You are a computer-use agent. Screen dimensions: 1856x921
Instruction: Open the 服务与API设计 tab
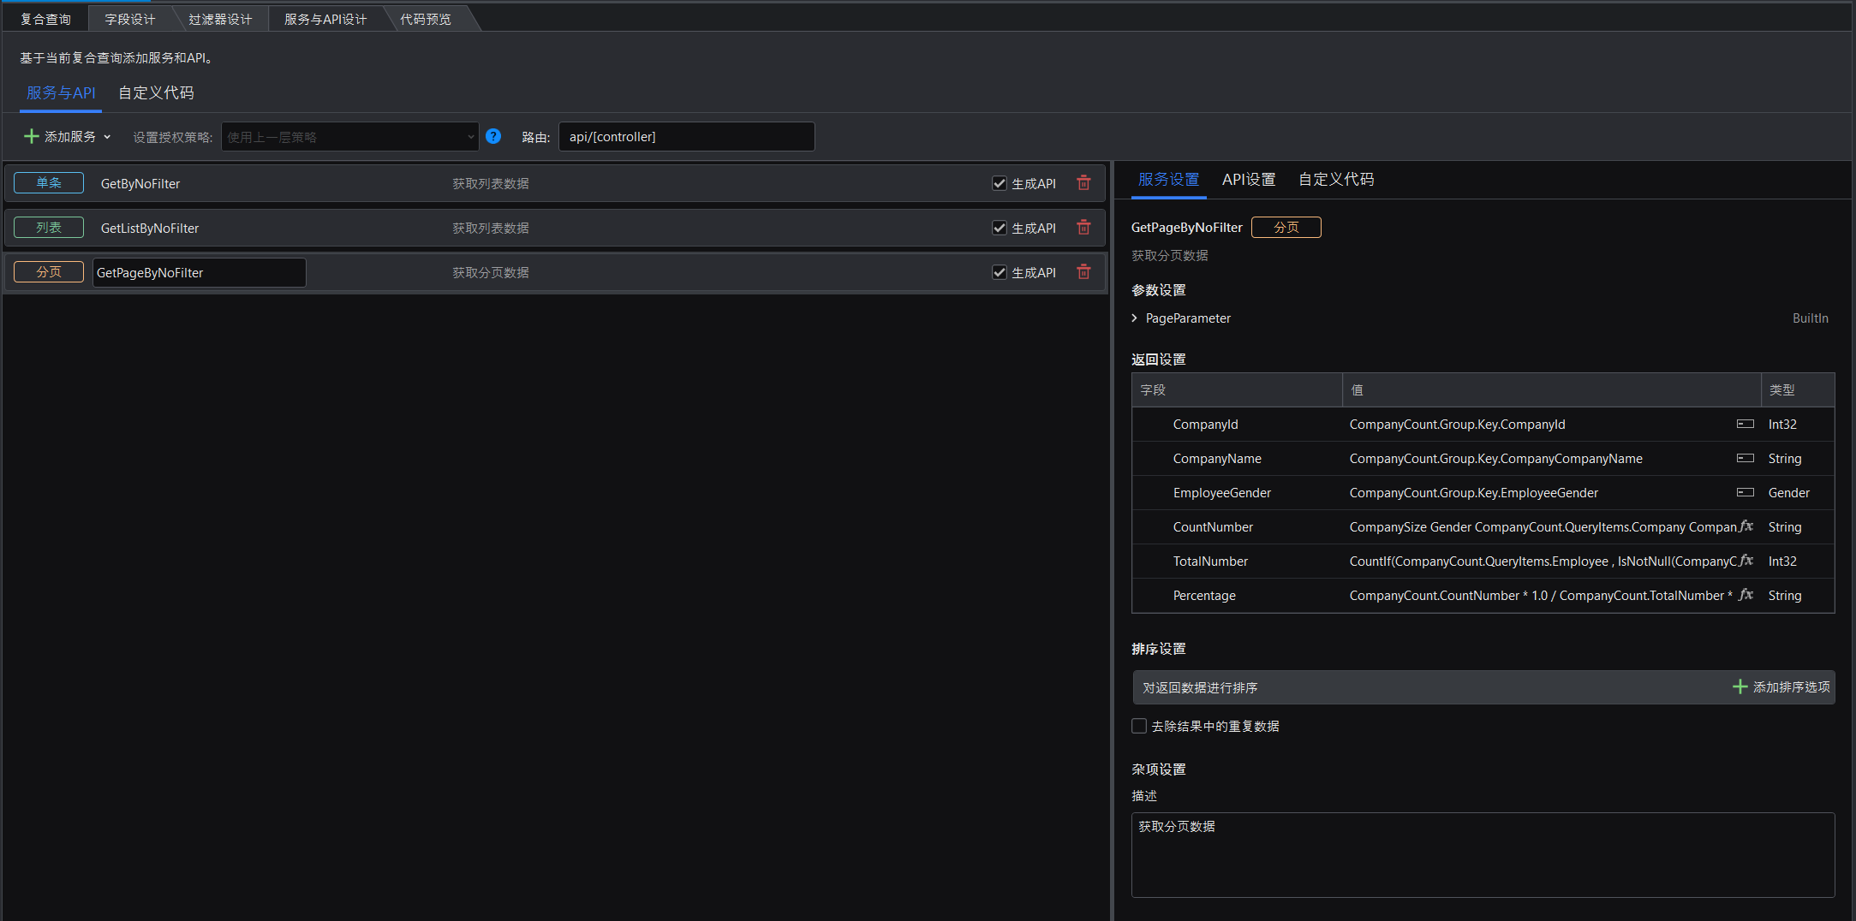[x=325, y=19]
